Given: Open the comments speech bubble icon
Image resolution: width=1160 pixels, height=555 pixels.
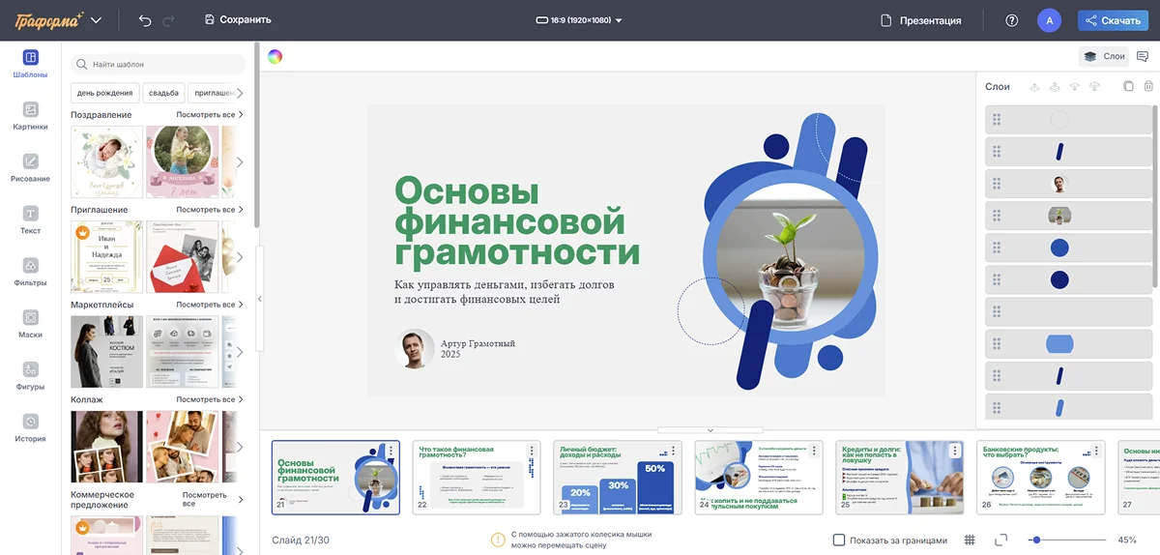Looking at the screenshot, I should coord(1143,56).
